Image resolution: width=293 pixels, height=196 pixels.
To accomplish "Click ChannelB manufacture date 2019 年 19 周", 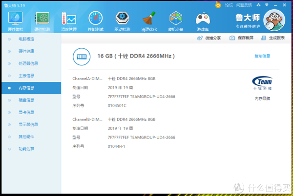I will pos(120,129).
